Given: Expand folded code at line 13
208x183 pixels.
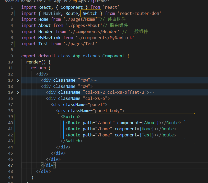Looking at the screenshot, I should click(x=18, y=80).
